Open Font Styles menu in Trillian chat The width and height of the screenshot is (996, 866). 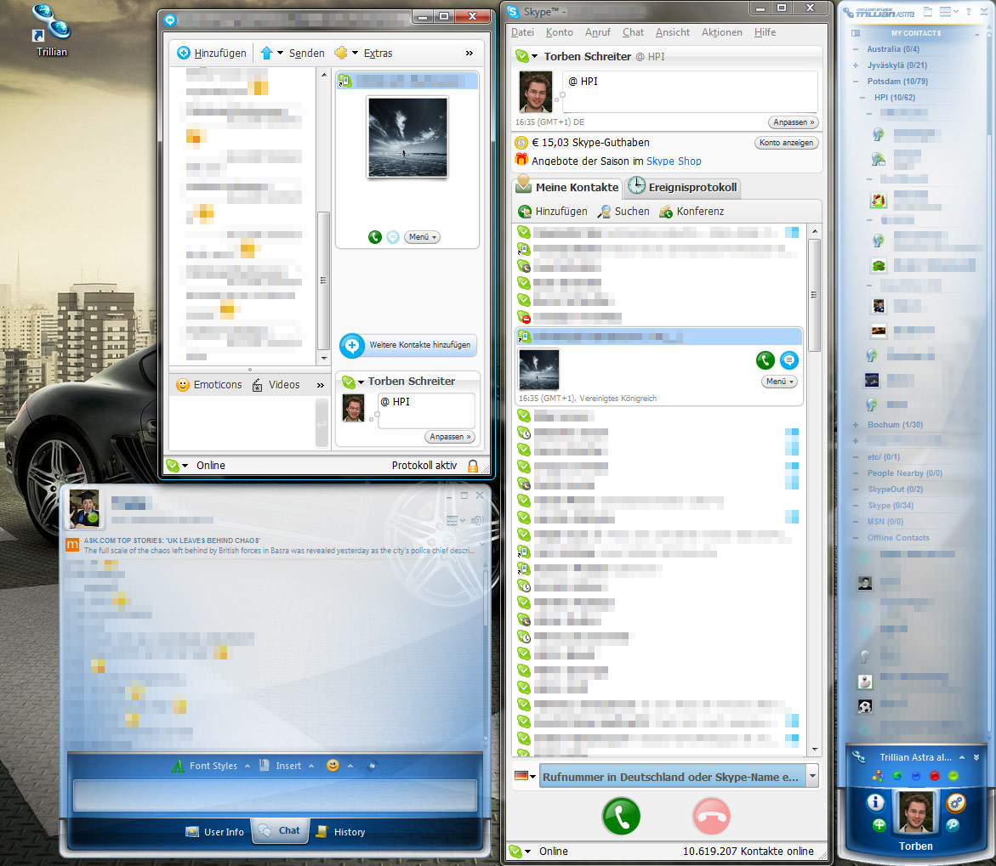(x=210, y=766)
